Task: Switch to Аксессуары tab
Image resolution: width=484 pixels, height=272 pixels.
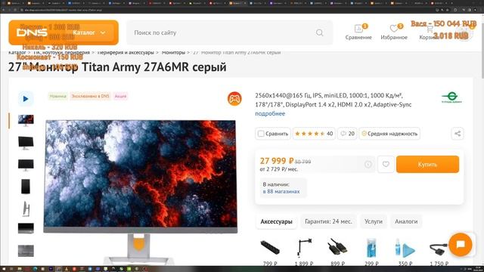Action: [x=276, y=221]
